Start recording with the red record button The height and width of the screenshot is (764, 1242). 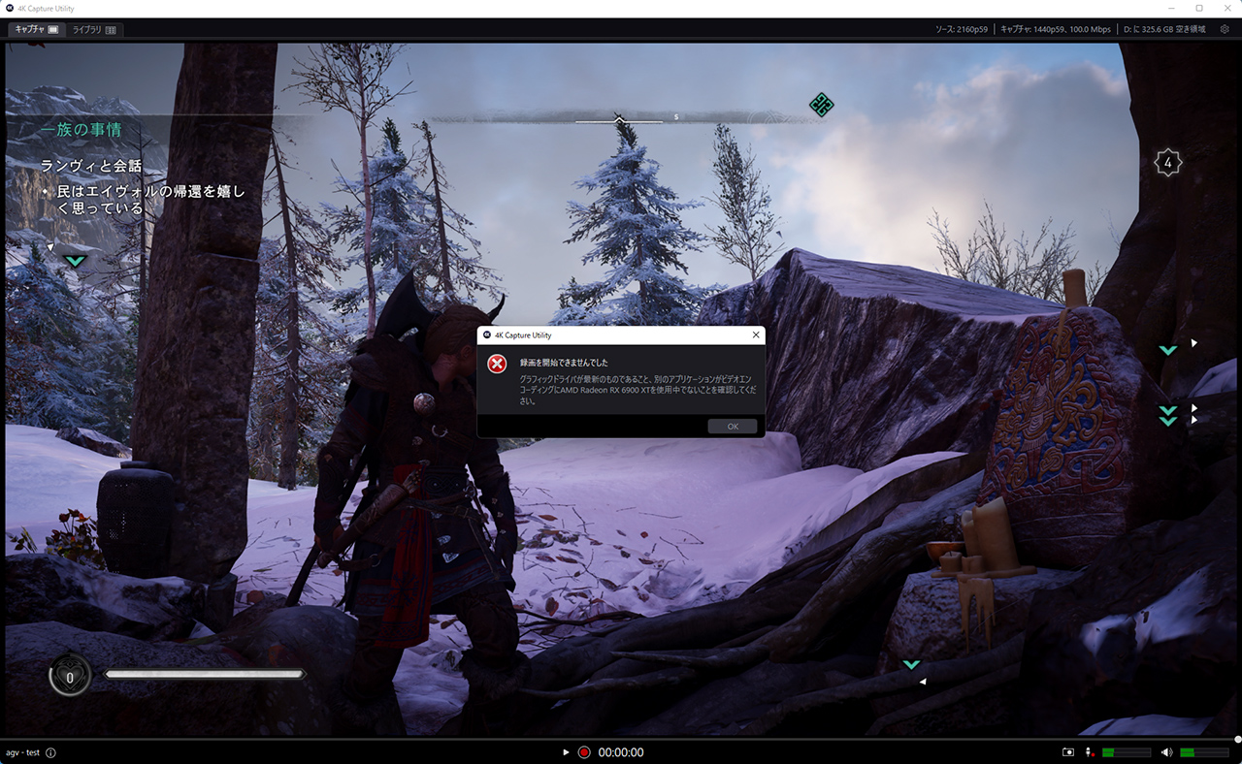(584, 752)
